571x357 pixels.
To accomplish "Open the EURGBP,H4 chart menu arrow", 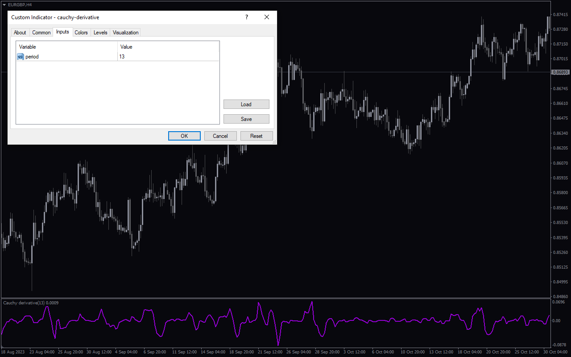I will (4, 4).
